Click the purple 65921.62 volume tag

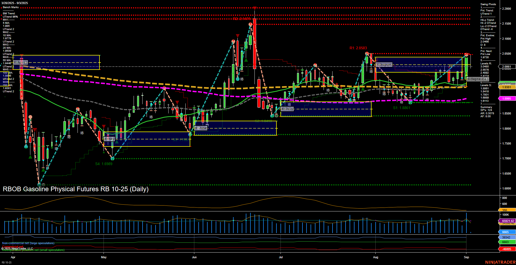[x=508, y=221]
